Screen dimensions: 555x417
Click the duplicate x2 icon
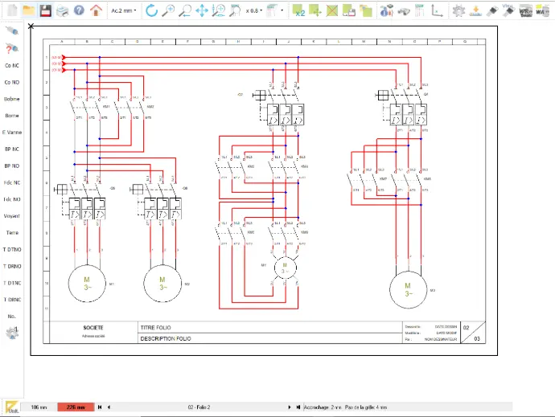[x=299, y=11]
